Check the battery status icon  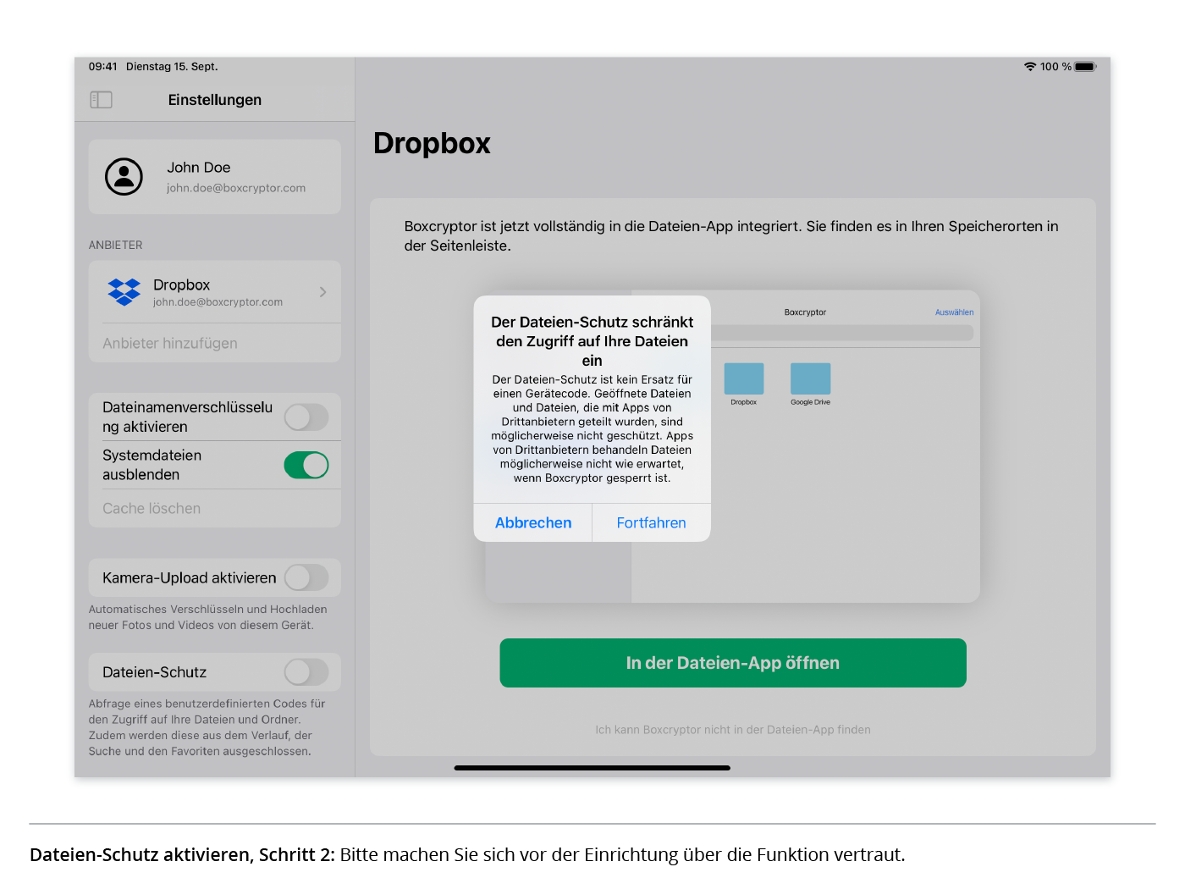(1086, 67)
